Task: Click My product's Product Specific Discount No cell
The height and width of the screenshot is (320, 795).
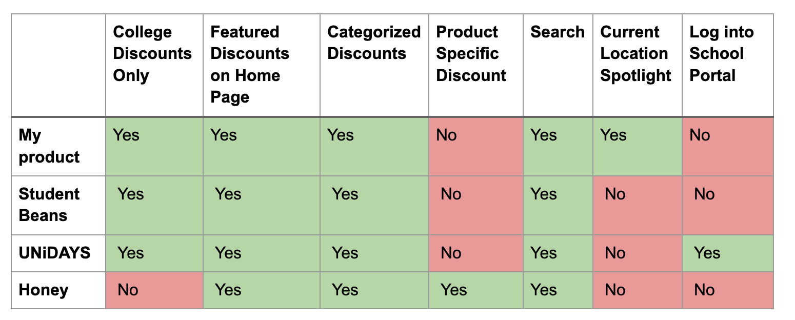Action: pyautogui.click(x=476, y=147)
